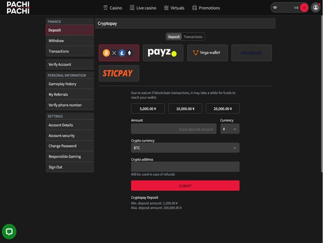Open the live chat bubble icon

pos(9,231)
